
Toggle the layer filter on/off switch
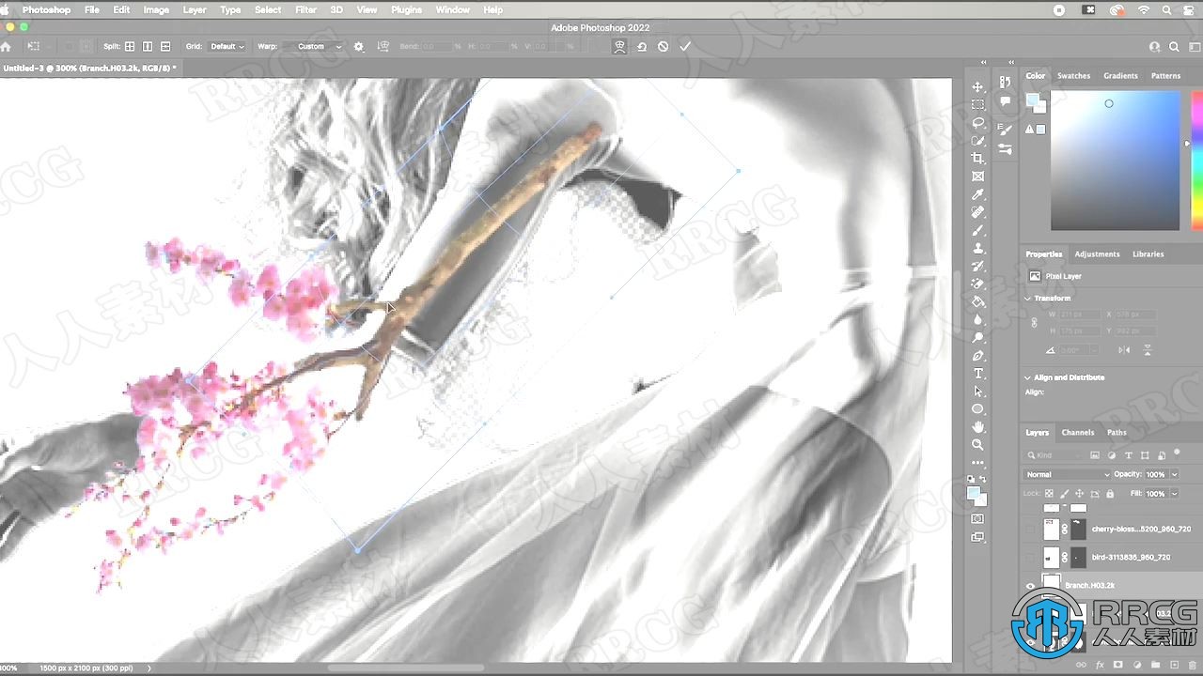point(1176,453)
